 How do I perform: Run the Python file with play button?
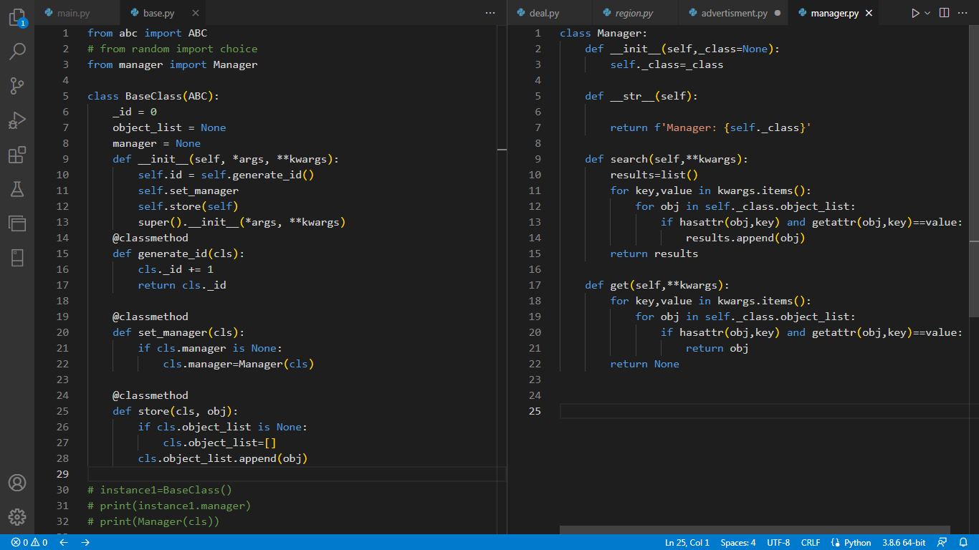915,13
